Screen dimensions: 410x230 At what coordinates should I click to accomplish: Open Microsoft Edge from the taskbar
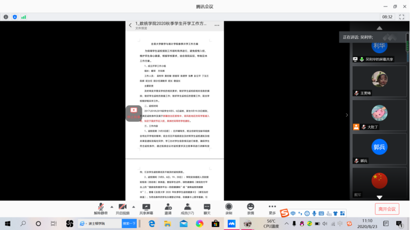click(152, 224)
